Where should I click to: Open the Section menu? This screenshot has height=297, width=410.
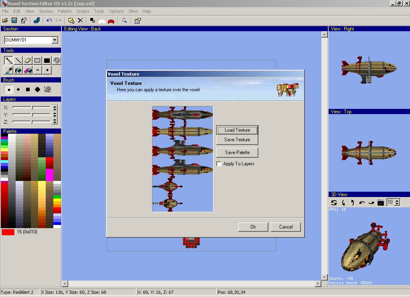tap(46, 11)
